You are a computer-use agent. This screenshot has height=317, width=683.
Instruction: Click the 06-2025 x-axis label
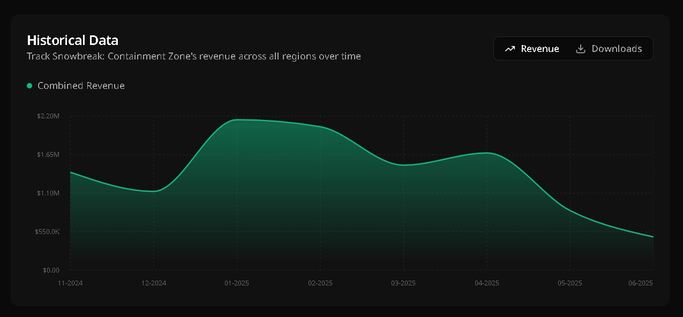(641, 283)
